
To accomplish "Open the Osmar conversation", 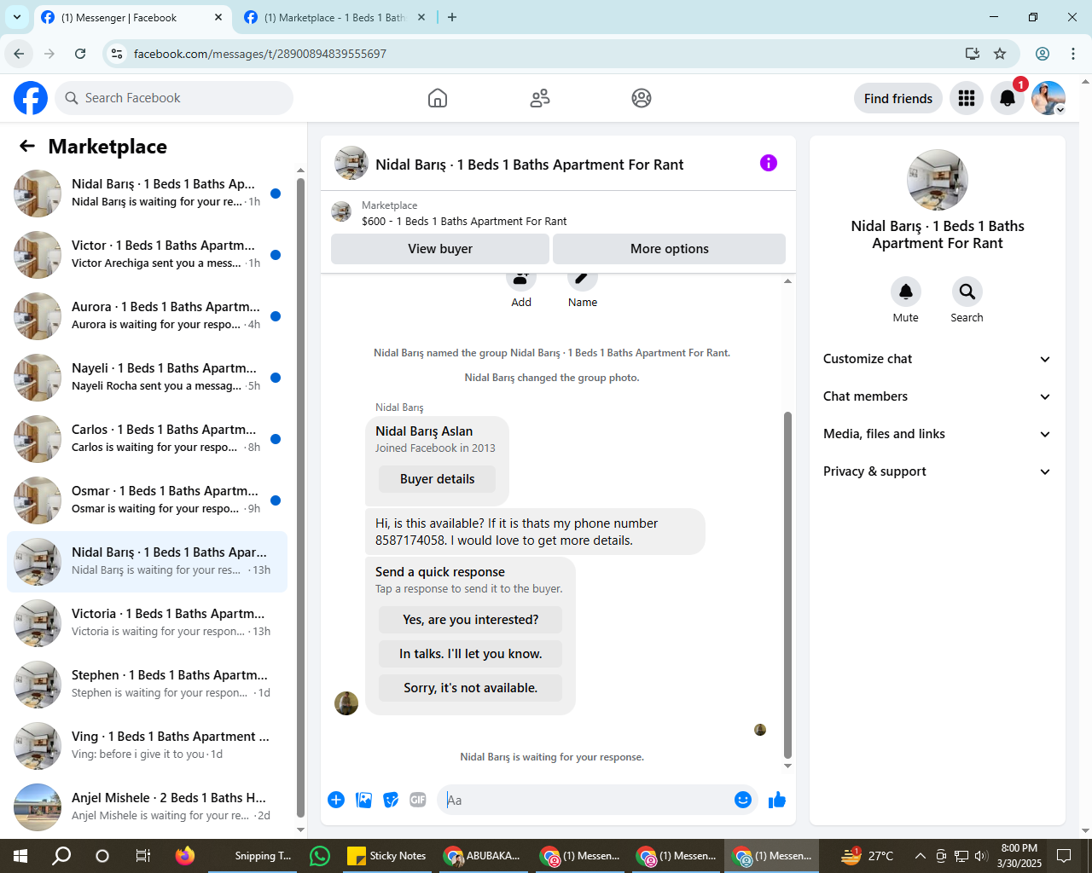I will [x=147, y=500].
